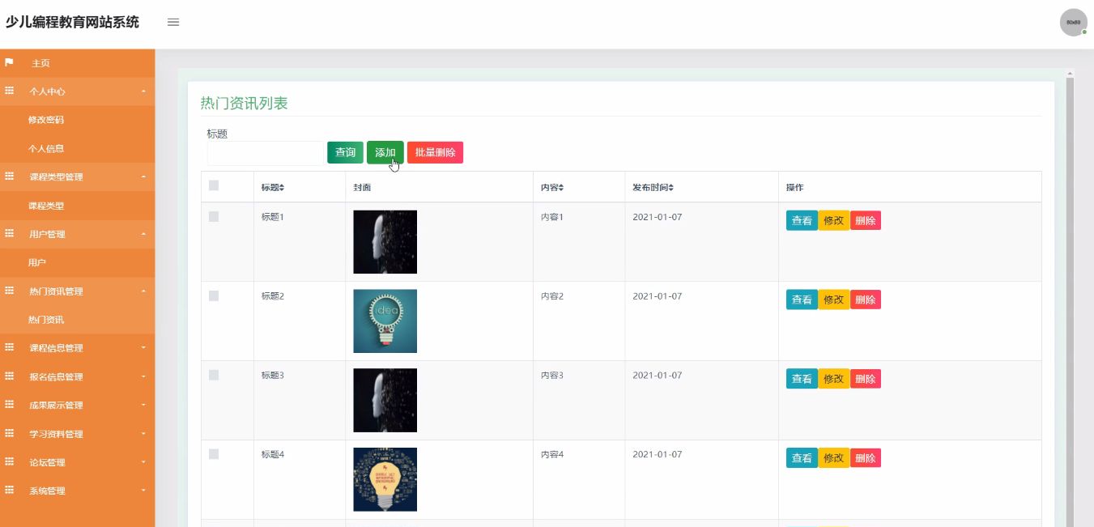Edit row 标题1 with 修改
Viewport: 1094px width, 527px height.
(834, 220)
